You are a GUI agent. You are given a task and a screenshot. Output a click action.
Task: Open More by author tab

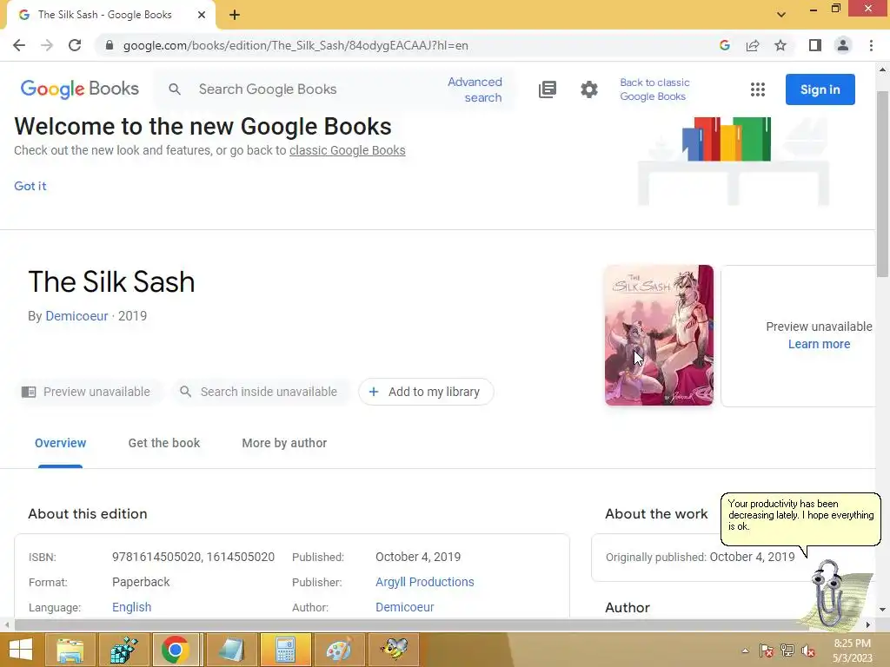coord(284,443)
